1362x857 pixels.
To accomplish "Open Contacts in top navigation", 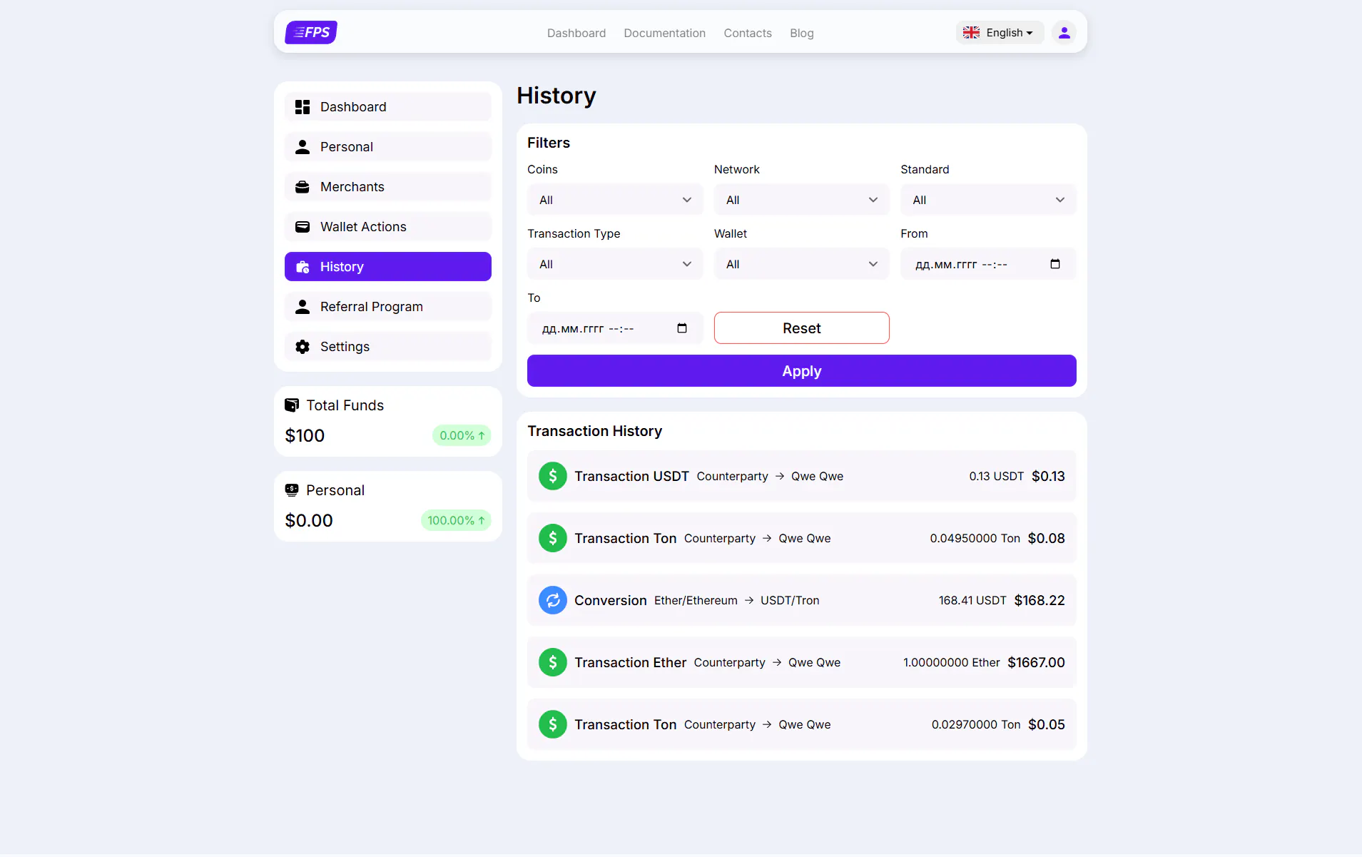I will click(x=747, y=33).
